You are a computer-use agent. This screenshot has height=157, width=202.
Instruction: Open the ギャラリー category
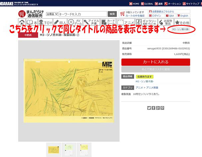146,23
